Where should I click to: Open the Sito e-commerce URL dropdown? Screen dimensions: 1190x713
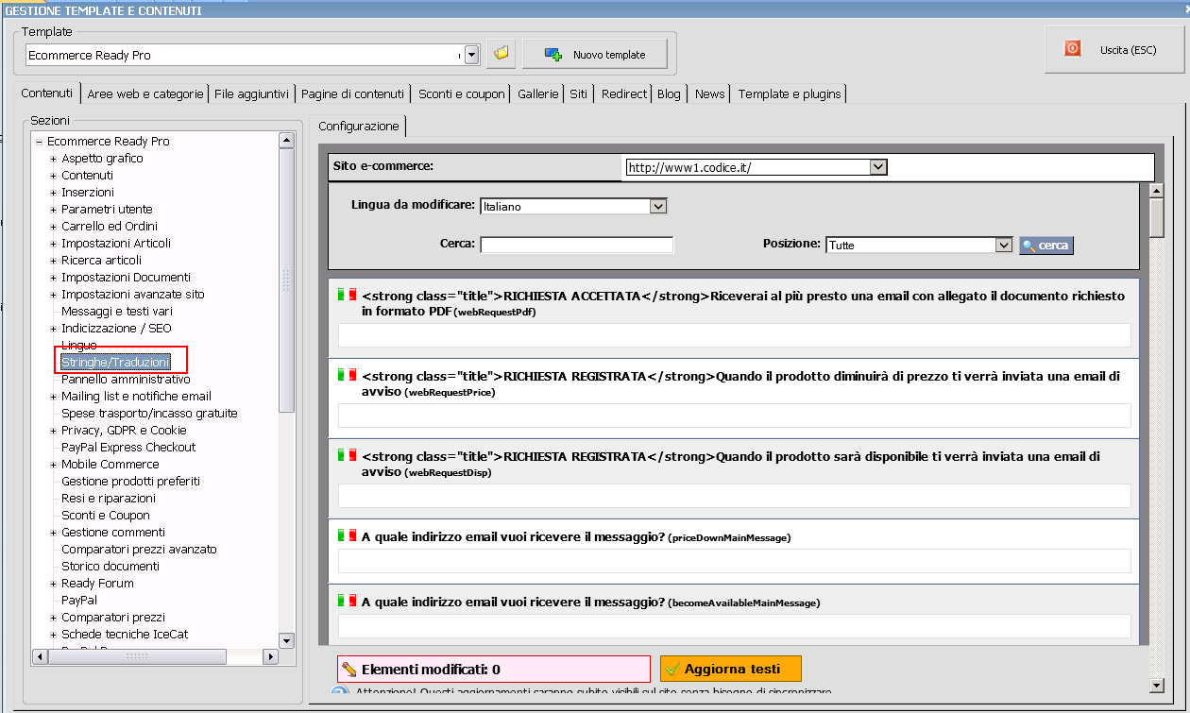(x=878, y=167)
